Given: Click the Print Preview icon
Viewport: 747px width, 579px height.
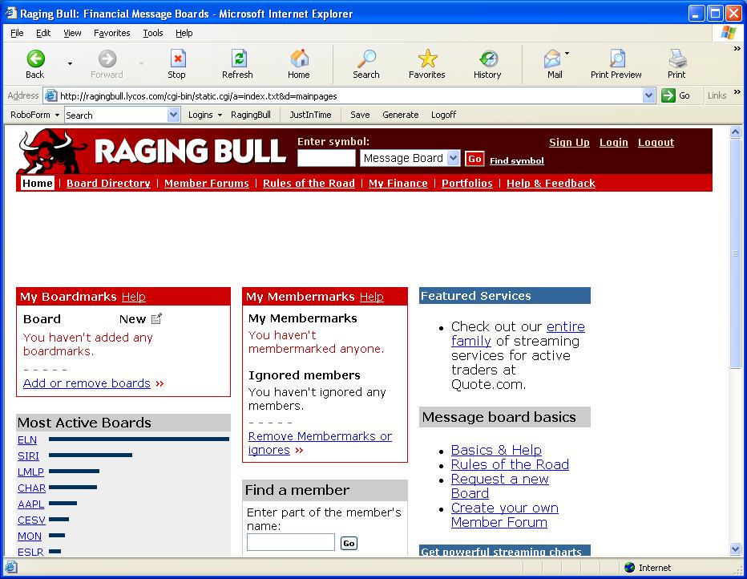Looking at the screenshot, I should (x=616, y=59).
